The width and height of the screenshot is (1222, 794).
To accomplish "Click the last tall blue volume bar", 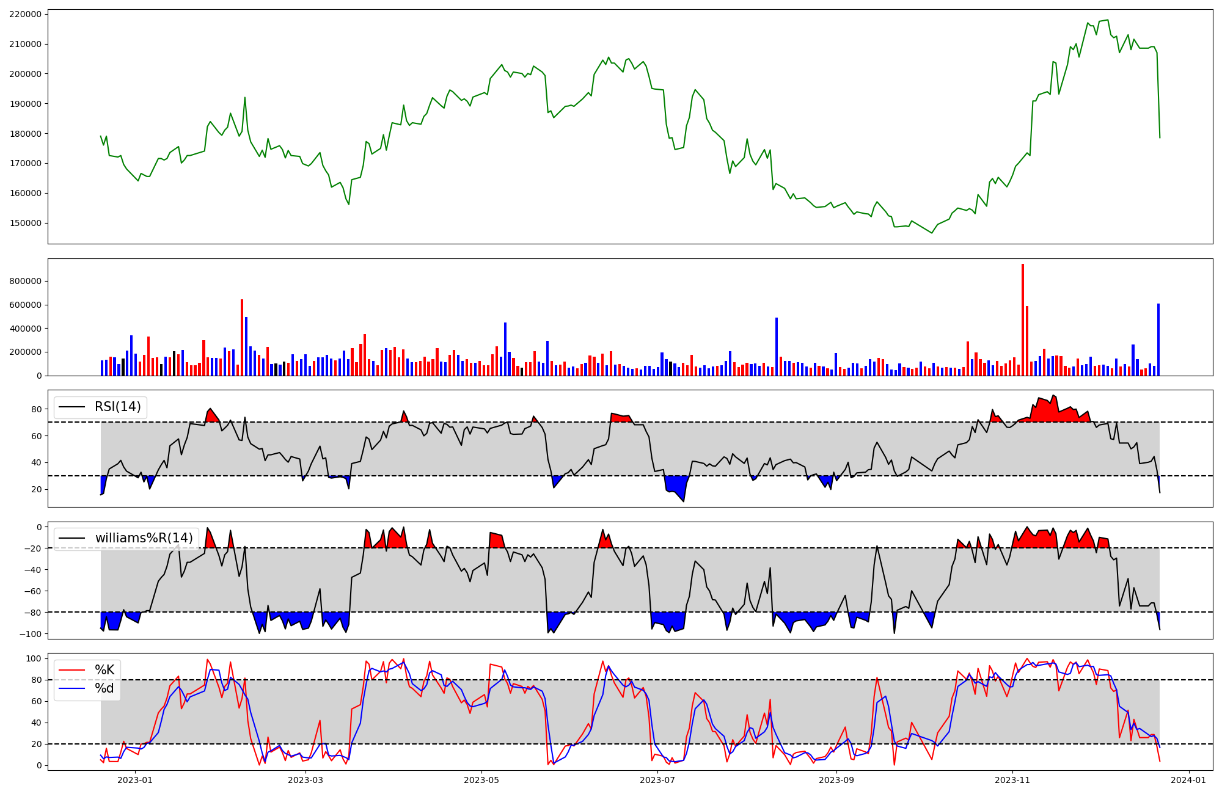I will (1158, 340).
